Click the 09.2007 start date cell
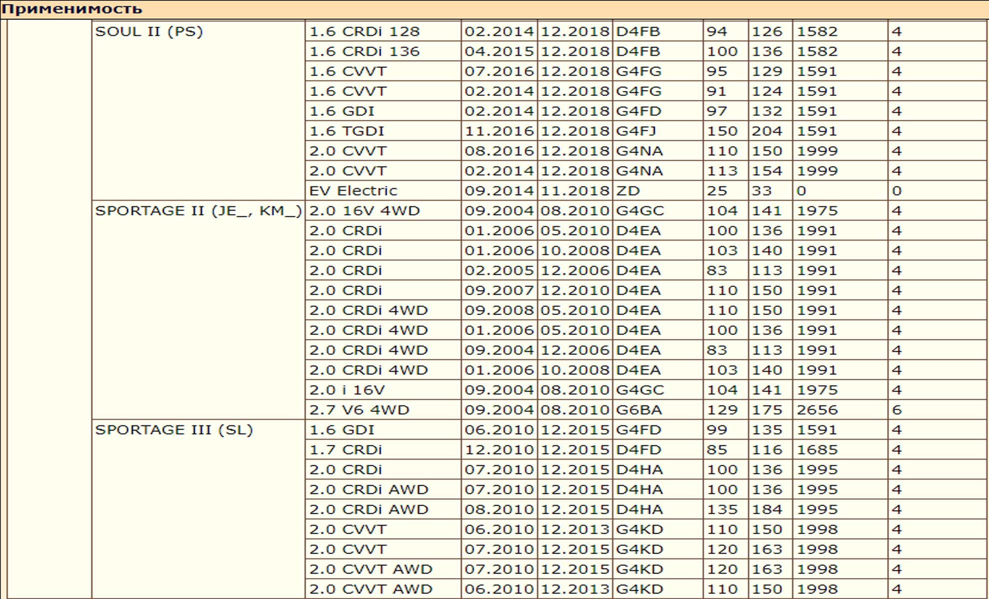Screen dimensions: 989x599 click(x=499, y=290)
